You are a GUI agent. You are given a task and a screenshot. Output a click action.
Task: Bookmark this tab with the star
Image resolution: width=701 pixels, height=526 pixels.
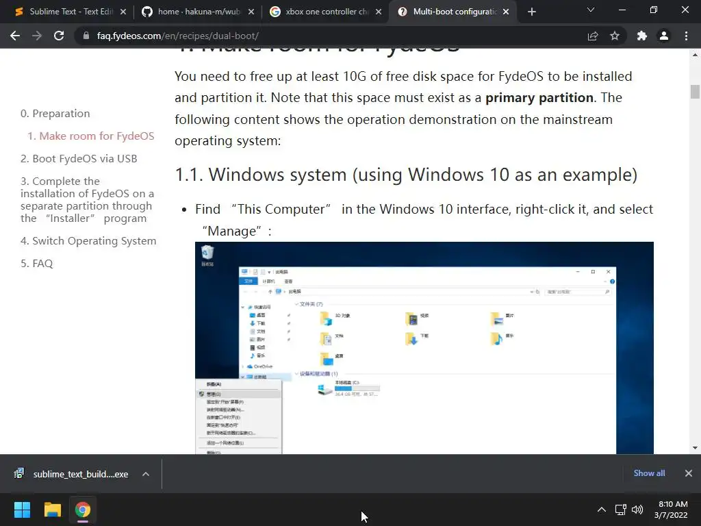[615, 36]
